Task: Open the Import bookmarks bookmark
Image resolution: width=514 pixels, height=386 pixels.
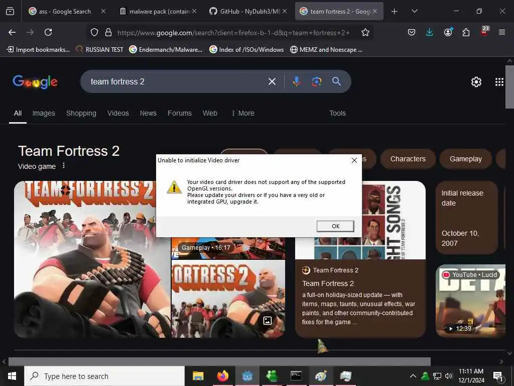Action: pyautogui.click(x=38, y=50)
